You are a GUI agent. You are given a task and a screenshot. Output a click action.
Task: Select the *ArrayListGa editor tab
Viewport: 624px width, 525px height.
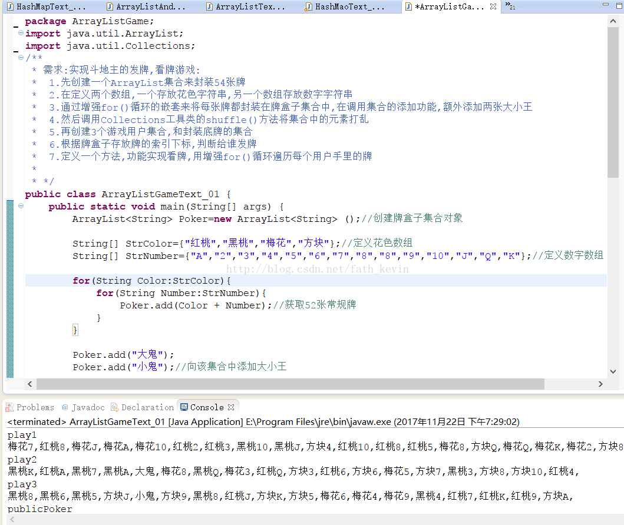click(x=450, y=6)
